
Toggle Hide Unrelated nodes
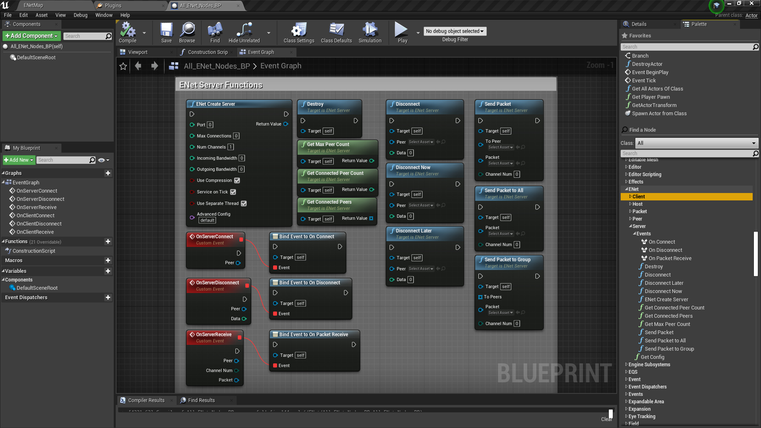click(x=244, y=32)
